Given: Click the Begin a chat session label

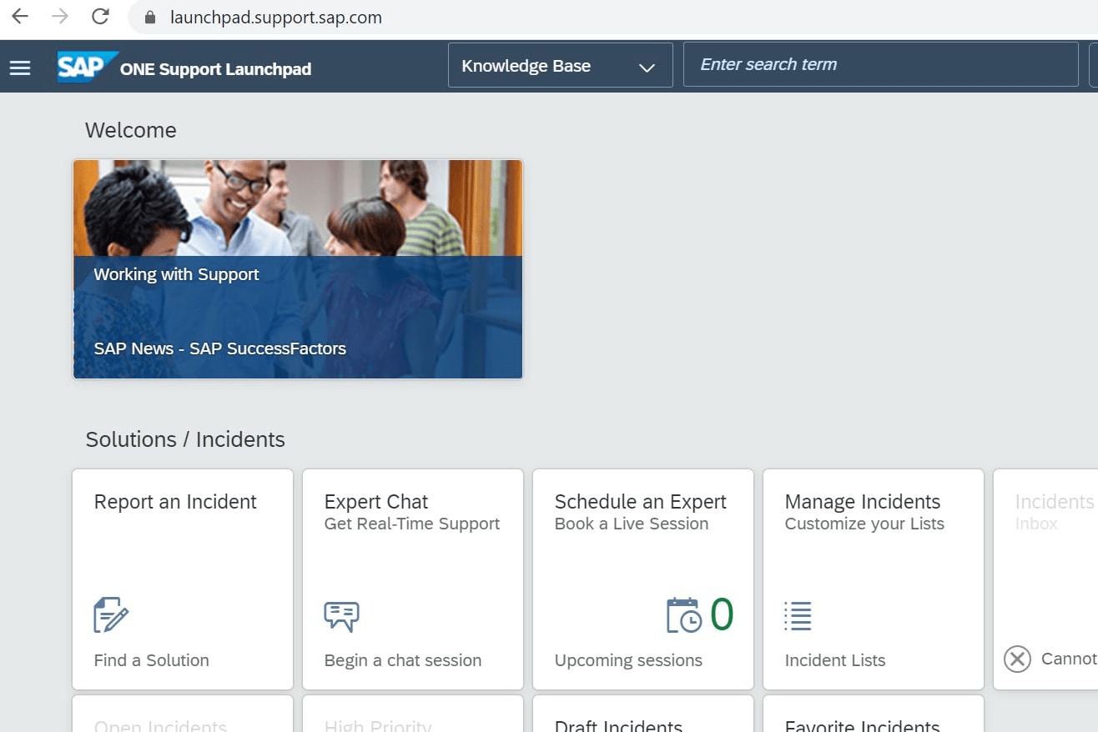Looking at the screenshot, I should click(402, 660).
